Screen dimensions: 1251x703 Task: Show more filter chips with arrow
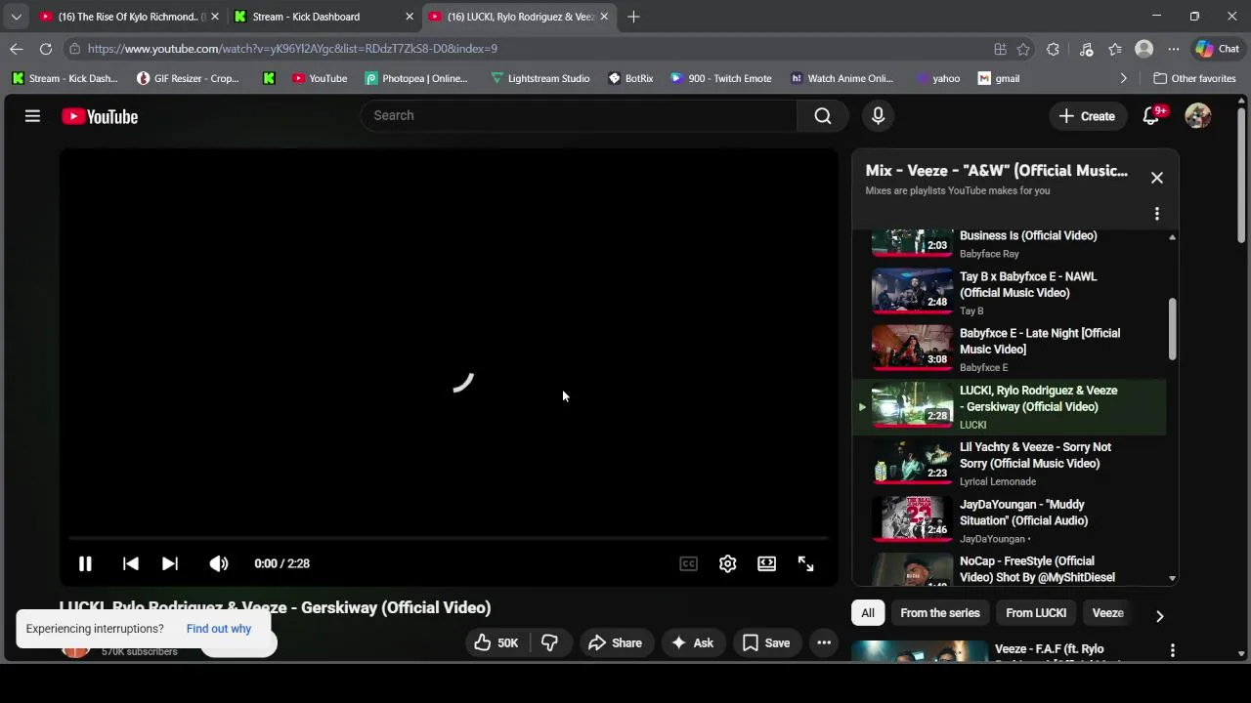tap(1160, 616)
